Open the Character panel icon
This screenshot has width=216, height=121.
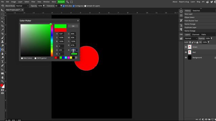tap(181, 26)
